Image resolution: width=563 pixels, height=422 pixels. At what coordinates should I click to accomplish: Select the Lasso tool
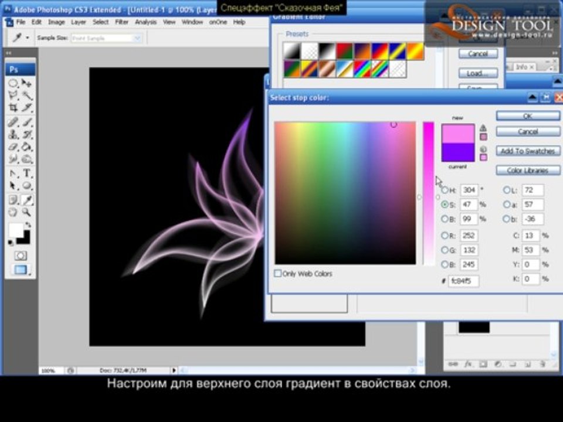pyautogui.click(x=13, y=96)
